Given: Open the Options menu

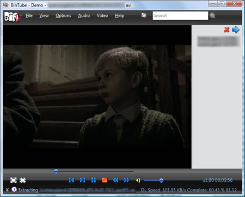Looking at the screenshot, I should click(63, 16).
